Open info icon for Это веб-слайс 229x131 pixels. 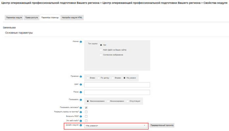(81, 121)
